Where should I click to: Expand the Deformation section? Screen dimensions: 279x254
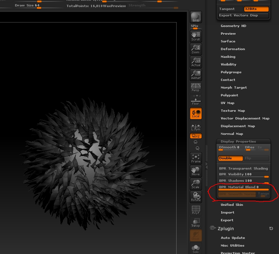click(x=233, y=49)
